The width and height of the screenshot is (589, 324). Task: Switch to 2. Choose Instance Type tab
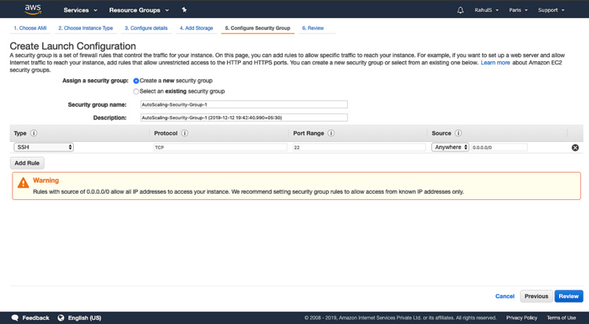click(x=86, y=28)
